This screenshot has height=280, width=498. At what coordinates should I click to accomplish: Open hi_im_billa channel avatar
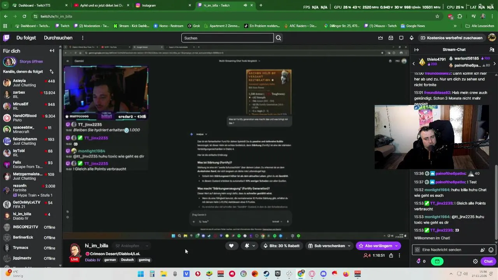point(75,250)
